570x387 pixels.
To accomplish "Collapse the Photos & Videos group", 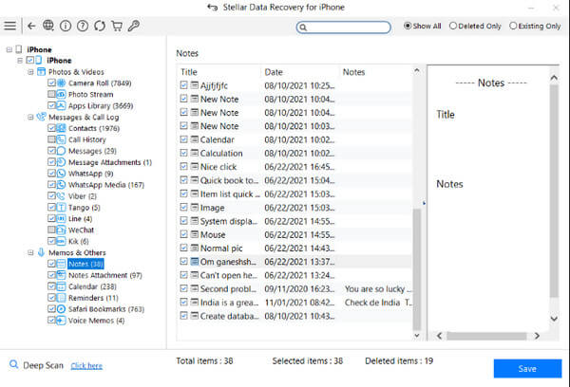I will pyautogui.click(x=31, y=72).
